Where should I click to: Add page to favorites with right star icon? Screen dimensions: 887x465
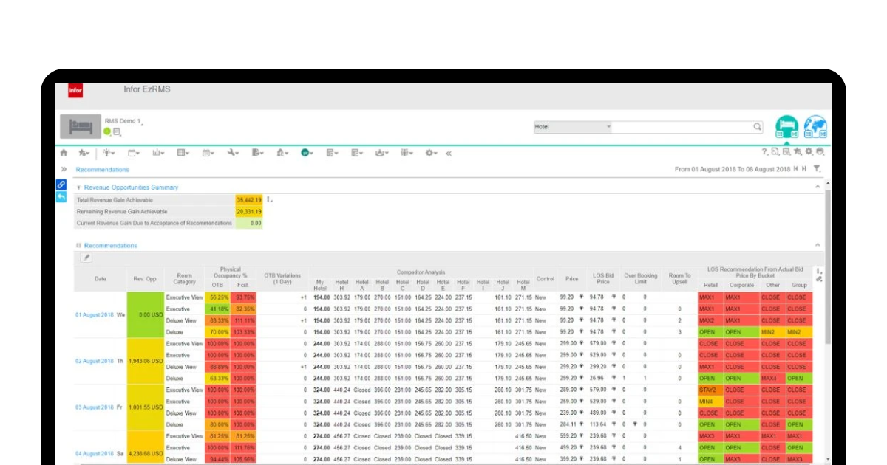coord(798,151)
